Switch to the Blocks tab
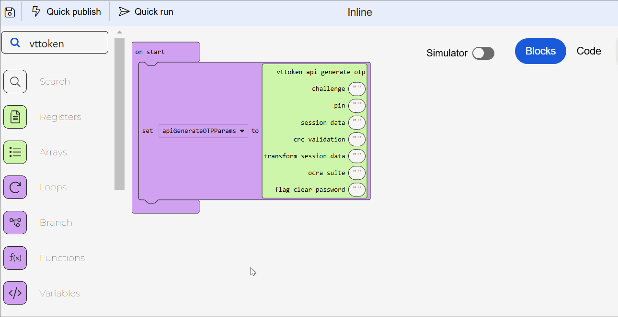Viewport: 618px width, 317px height. click(540, 51)
